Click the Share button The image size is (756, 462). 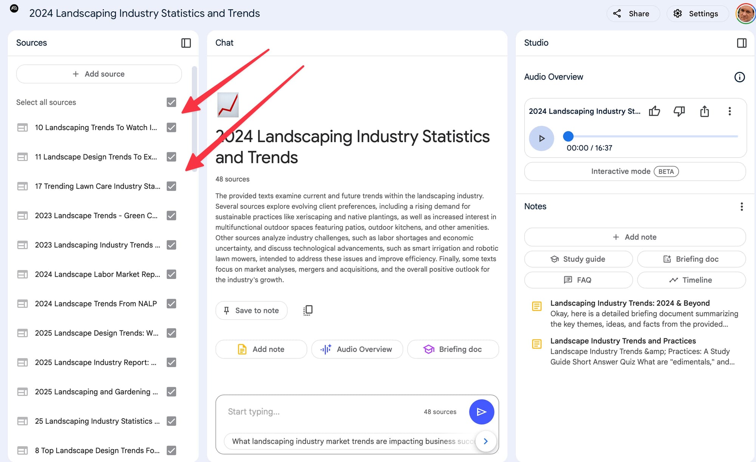point(633,14)
